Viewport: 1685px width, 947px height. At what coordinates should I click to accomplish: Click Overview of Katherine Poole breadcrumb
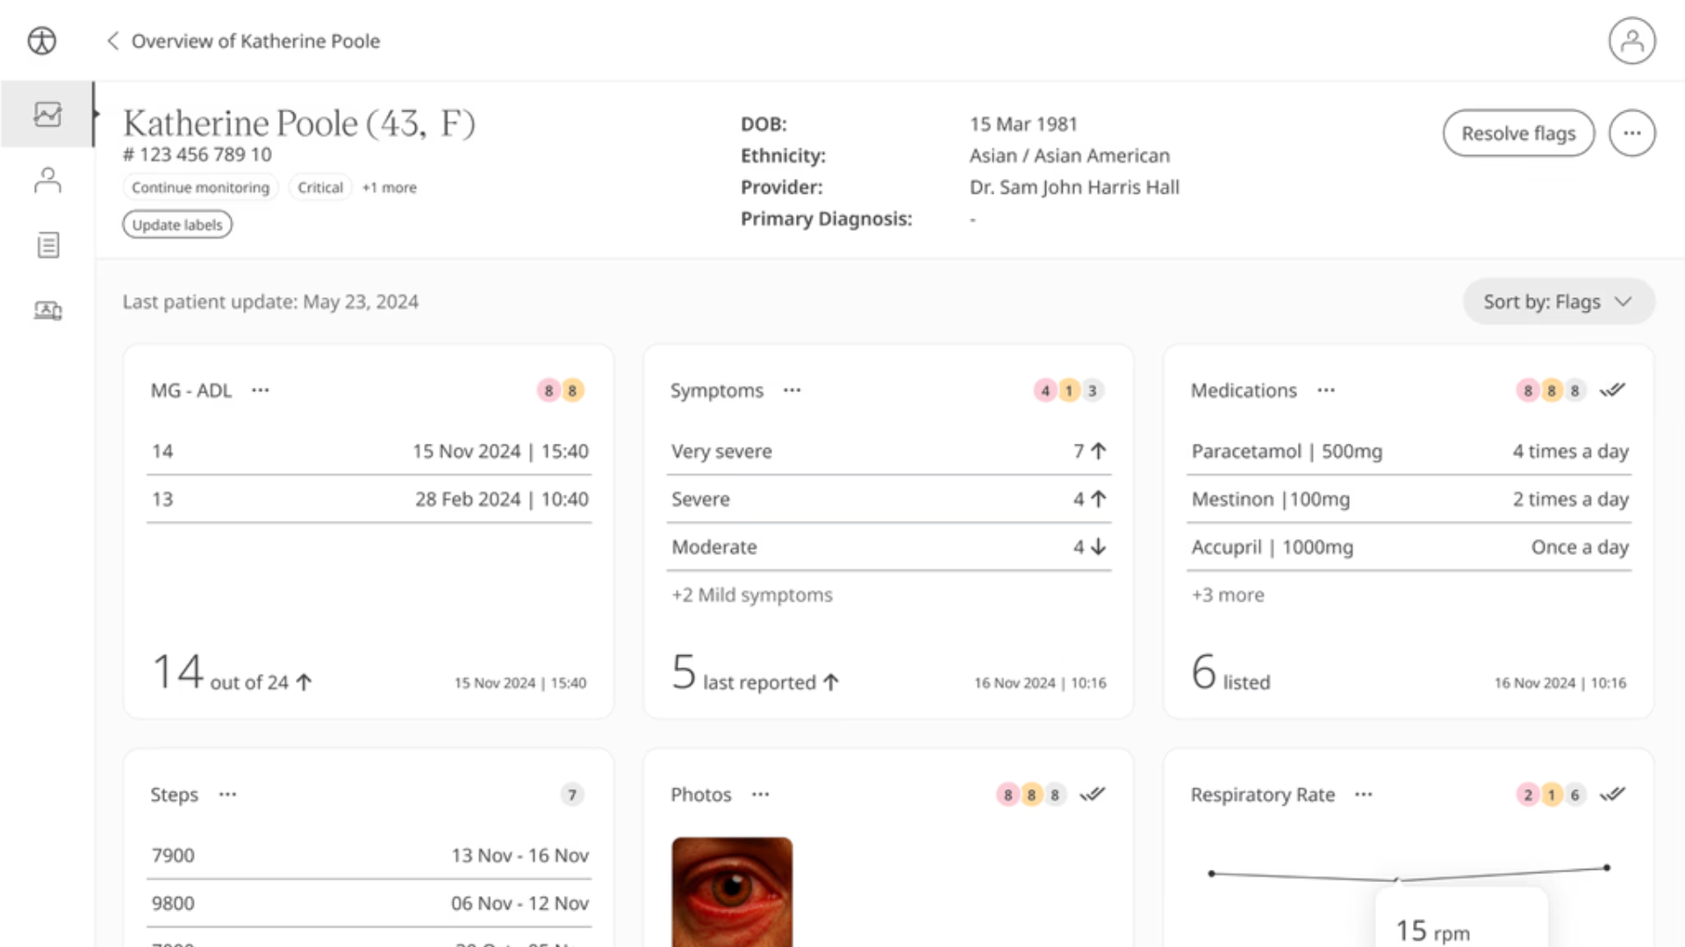(x=255, y=41)
